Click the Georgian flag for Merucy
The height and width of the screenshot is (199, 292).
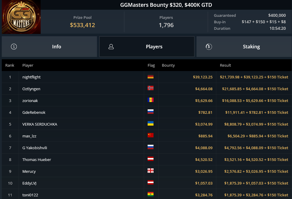click(151, 171)
